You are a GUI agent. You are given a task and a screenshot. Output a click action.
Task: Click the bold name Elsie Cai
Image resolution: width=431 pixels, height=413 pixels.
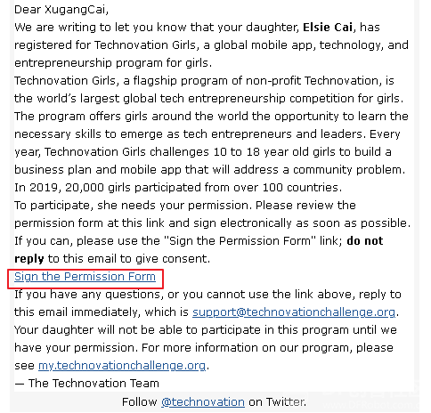point(328,28)
